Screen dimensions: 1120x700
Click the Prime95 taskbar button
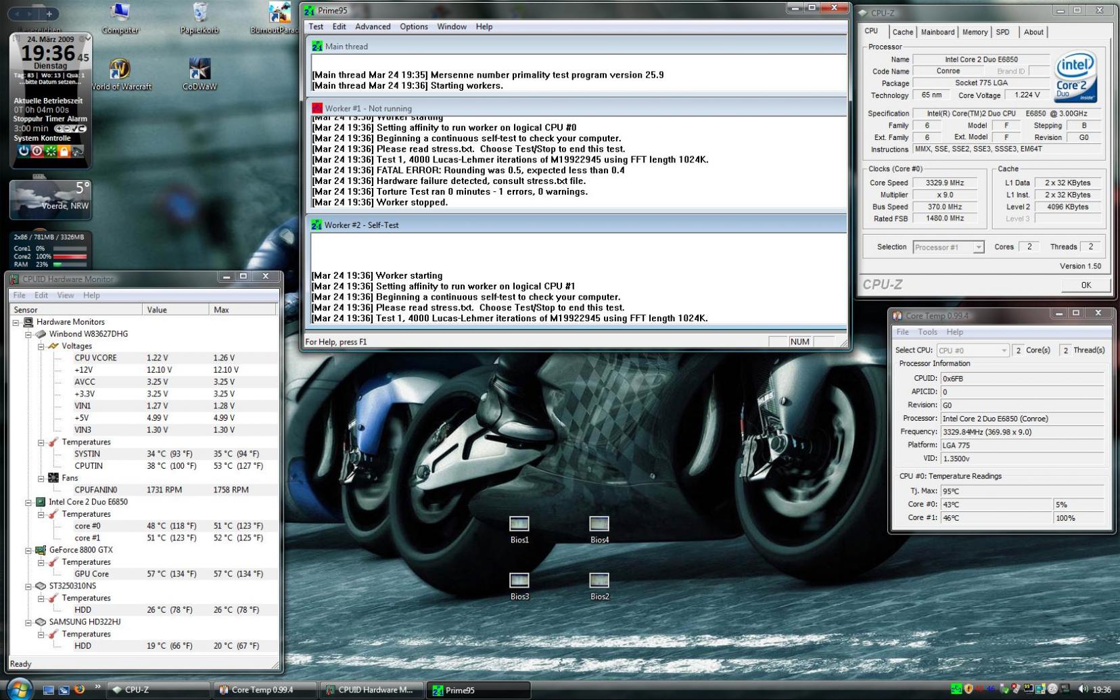(x=478, y=690)
